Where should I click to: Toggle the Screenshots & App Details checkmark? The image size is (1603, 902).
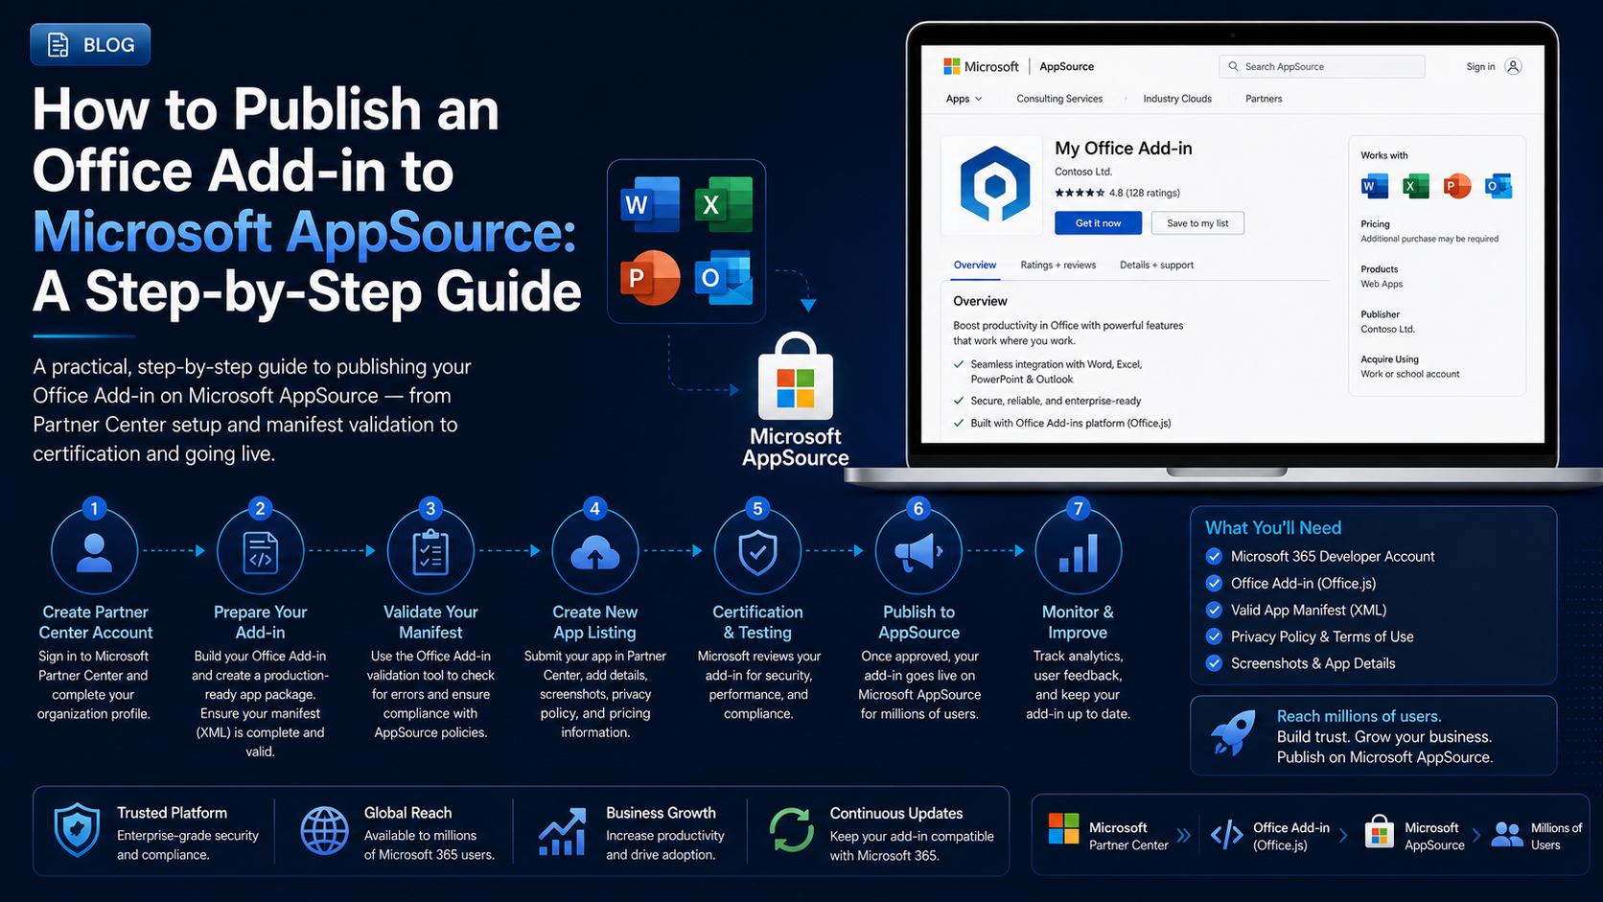(1214, 663)
